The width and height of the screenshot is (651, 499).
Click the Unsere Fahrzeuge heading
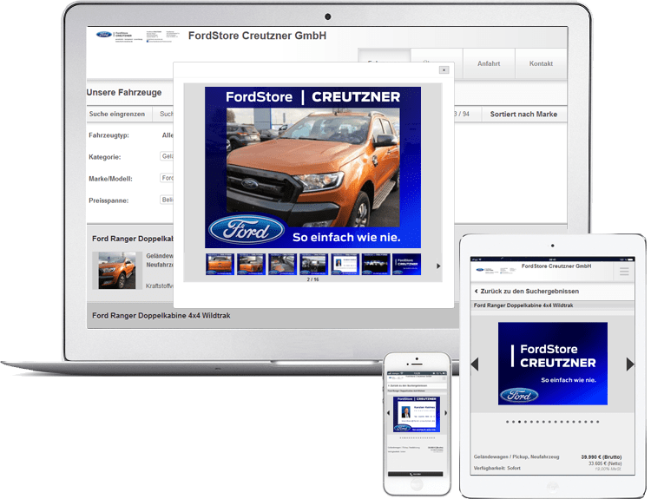pyautogui.click(x=124, y=93)
